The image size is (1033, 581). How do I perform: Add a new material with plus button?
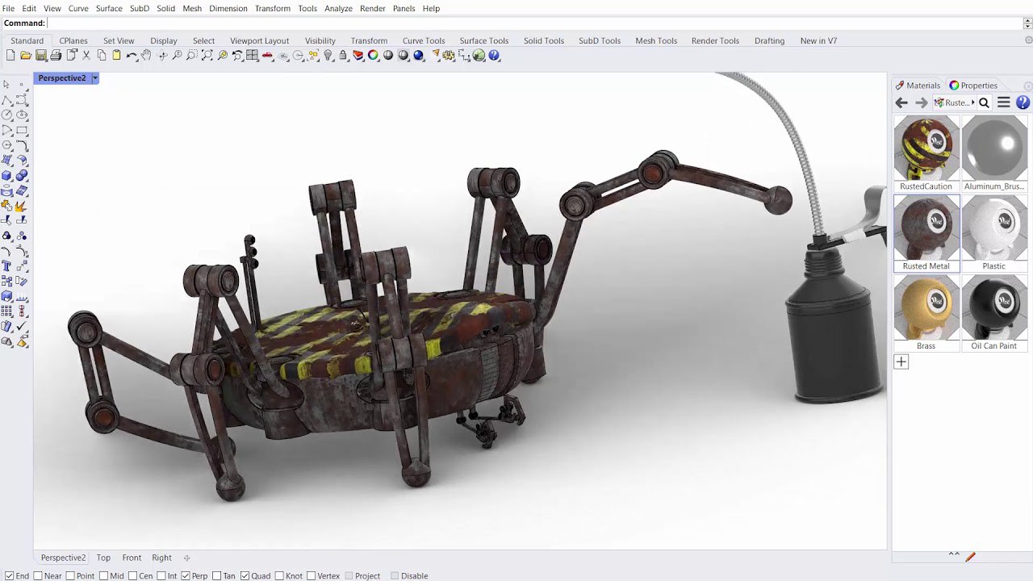[x=901, y=362]
